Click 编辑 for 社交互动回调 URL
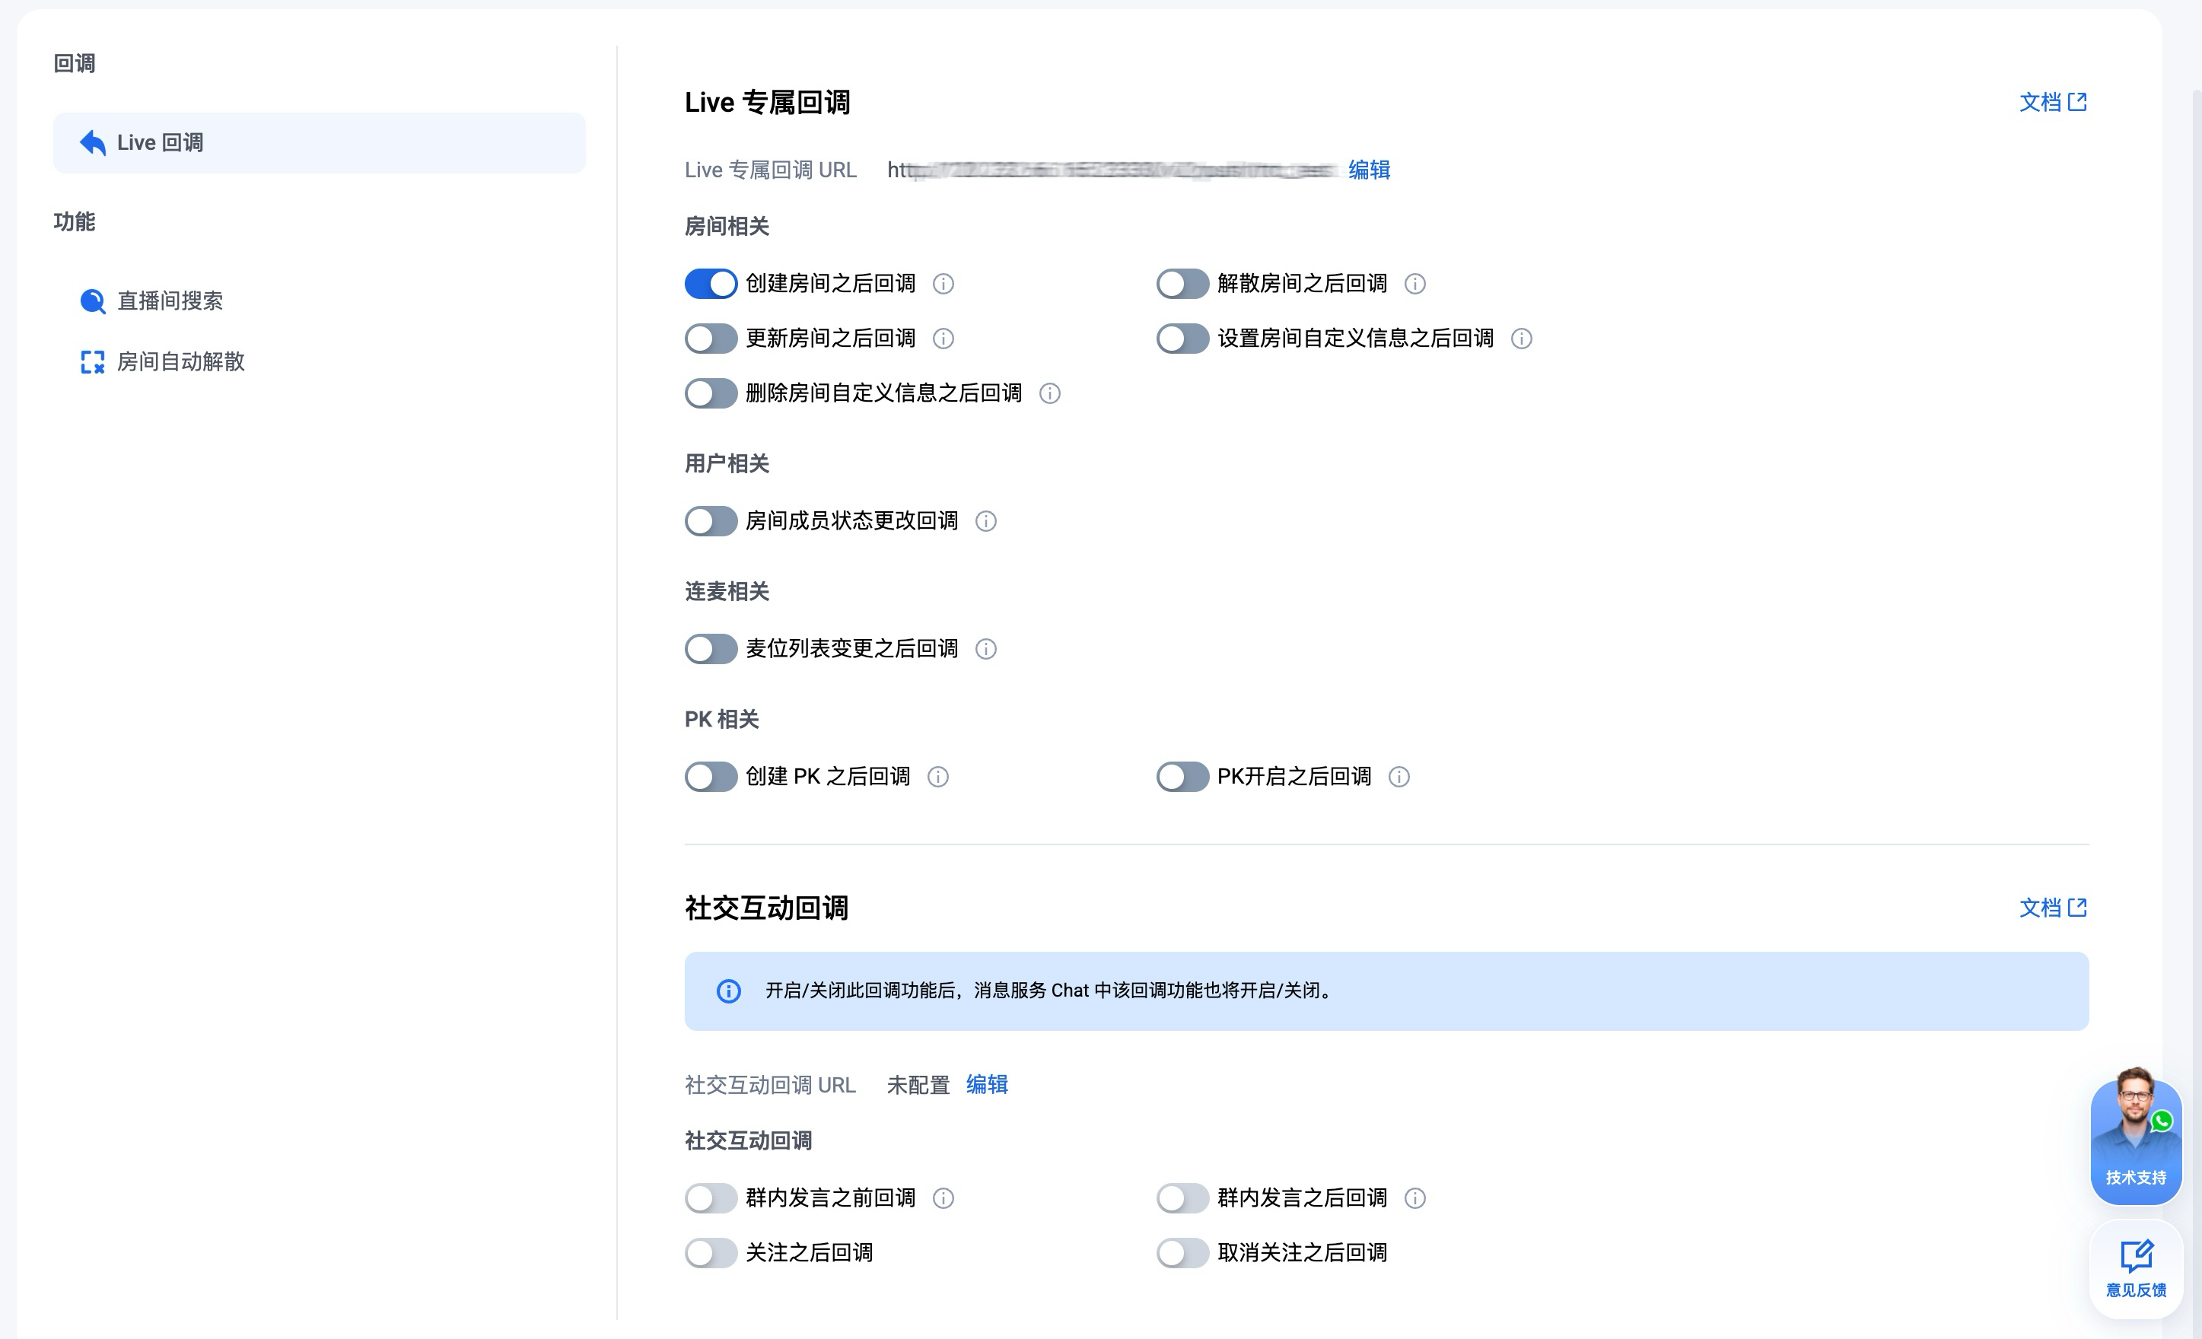 coord(987,1085)
